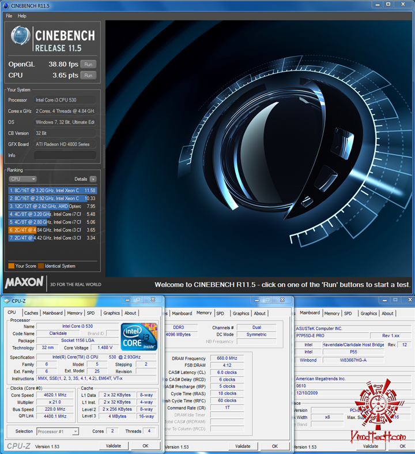Show ranking Details via arrow button

[93, 179]
